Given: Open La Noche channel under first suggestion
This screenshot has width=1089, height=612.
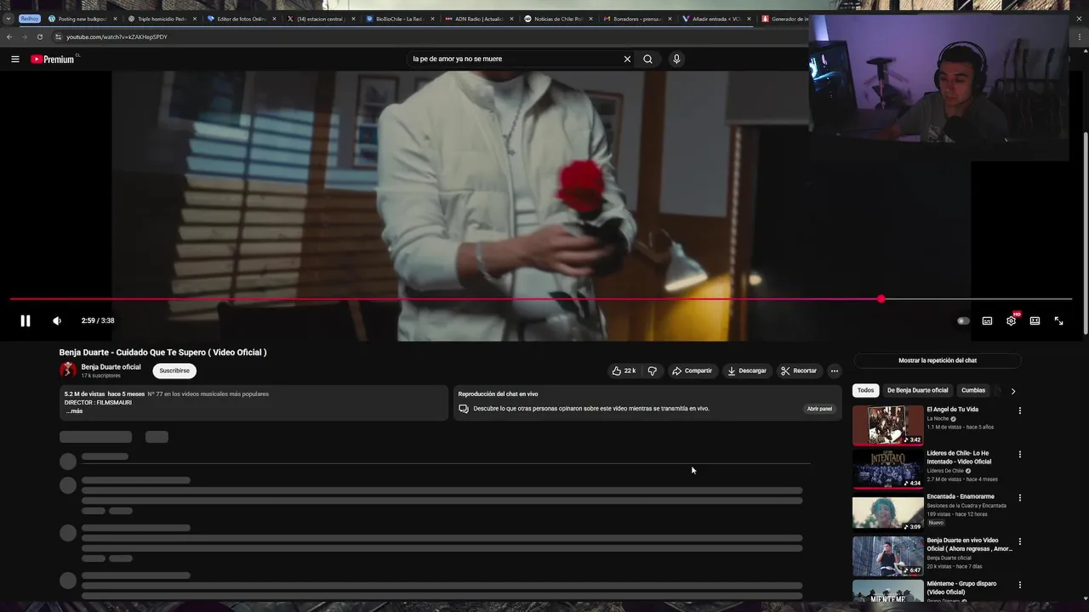Looking at the screenshot, I should pos(938,419).
